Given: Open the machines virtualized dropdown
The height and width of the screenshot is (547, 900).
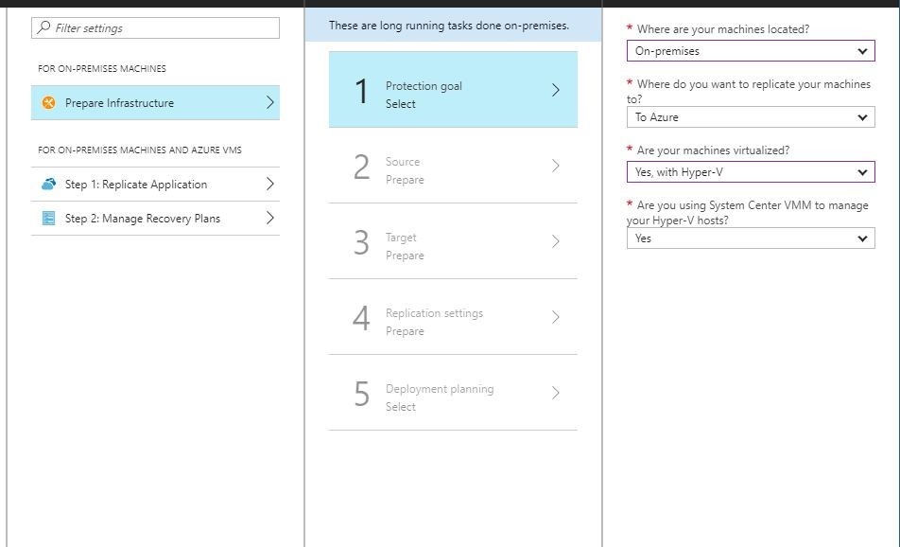Looking at the screenshot, I should (x=861, y=171).
